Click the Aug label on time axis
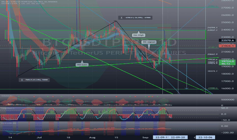This screenshot has height=140, width=237. coord(92,137)
